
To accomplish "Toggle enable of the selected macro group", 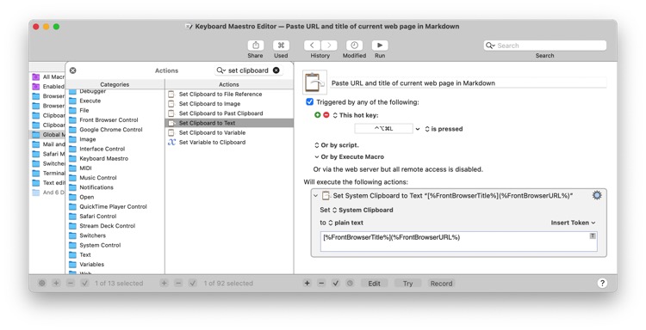I will (85, 283).
